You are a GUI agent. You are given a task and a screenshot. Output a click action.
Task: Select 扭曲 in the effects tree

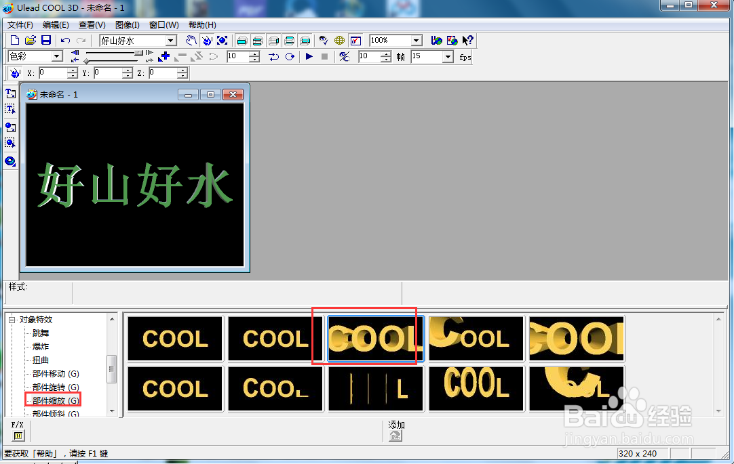coord(41,360)
